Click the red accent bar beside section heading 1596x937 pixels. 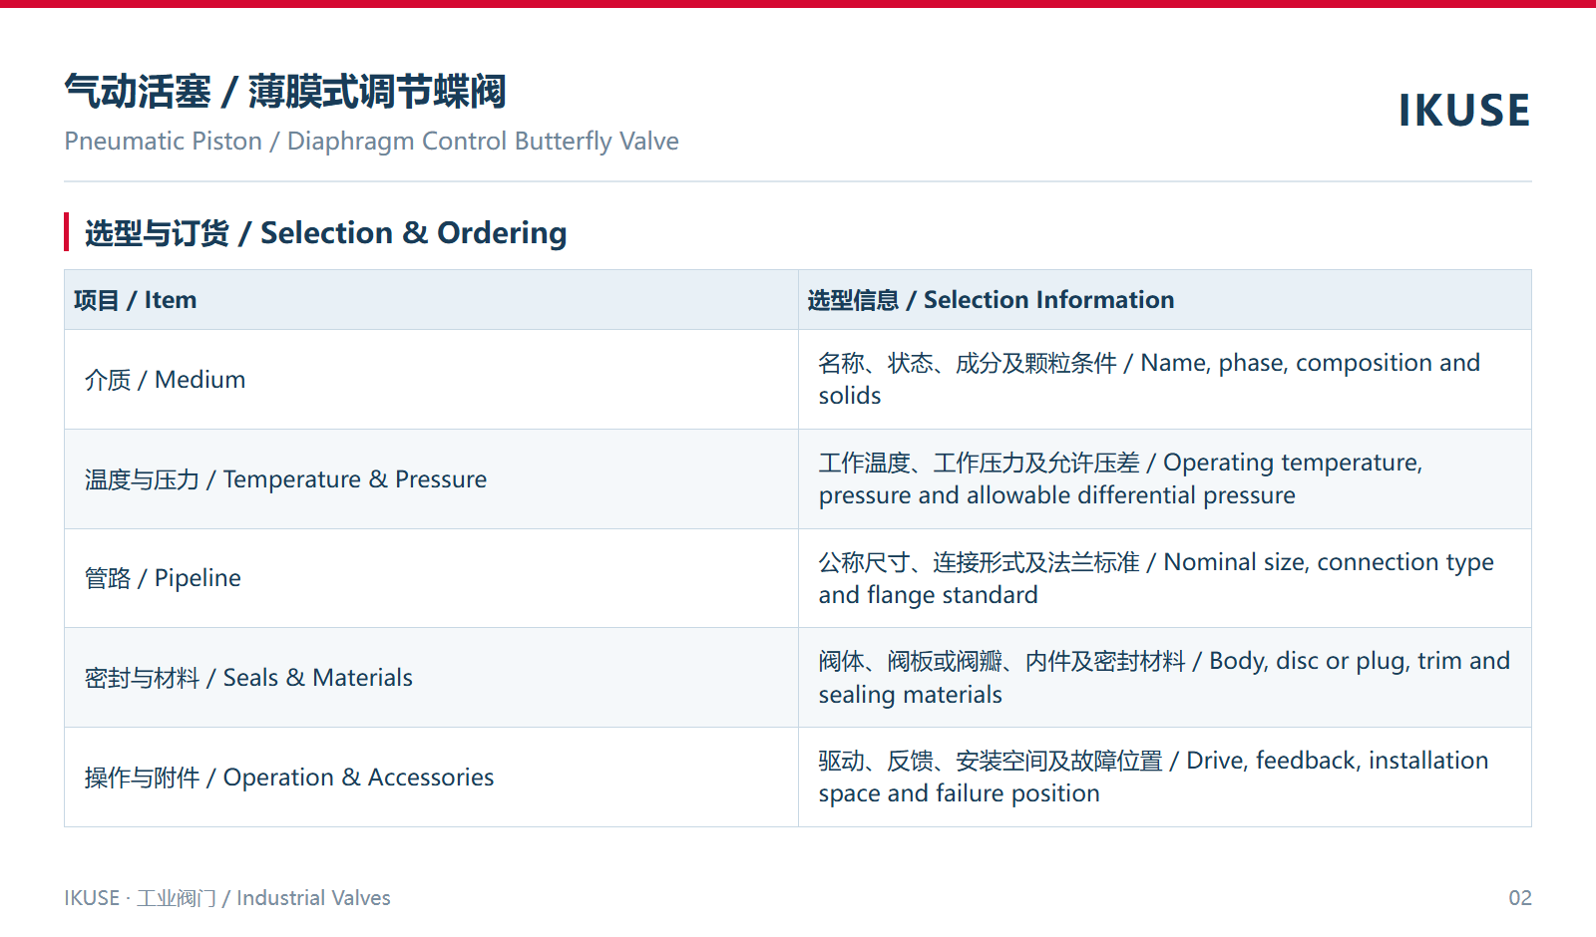(x=66, y=232)
